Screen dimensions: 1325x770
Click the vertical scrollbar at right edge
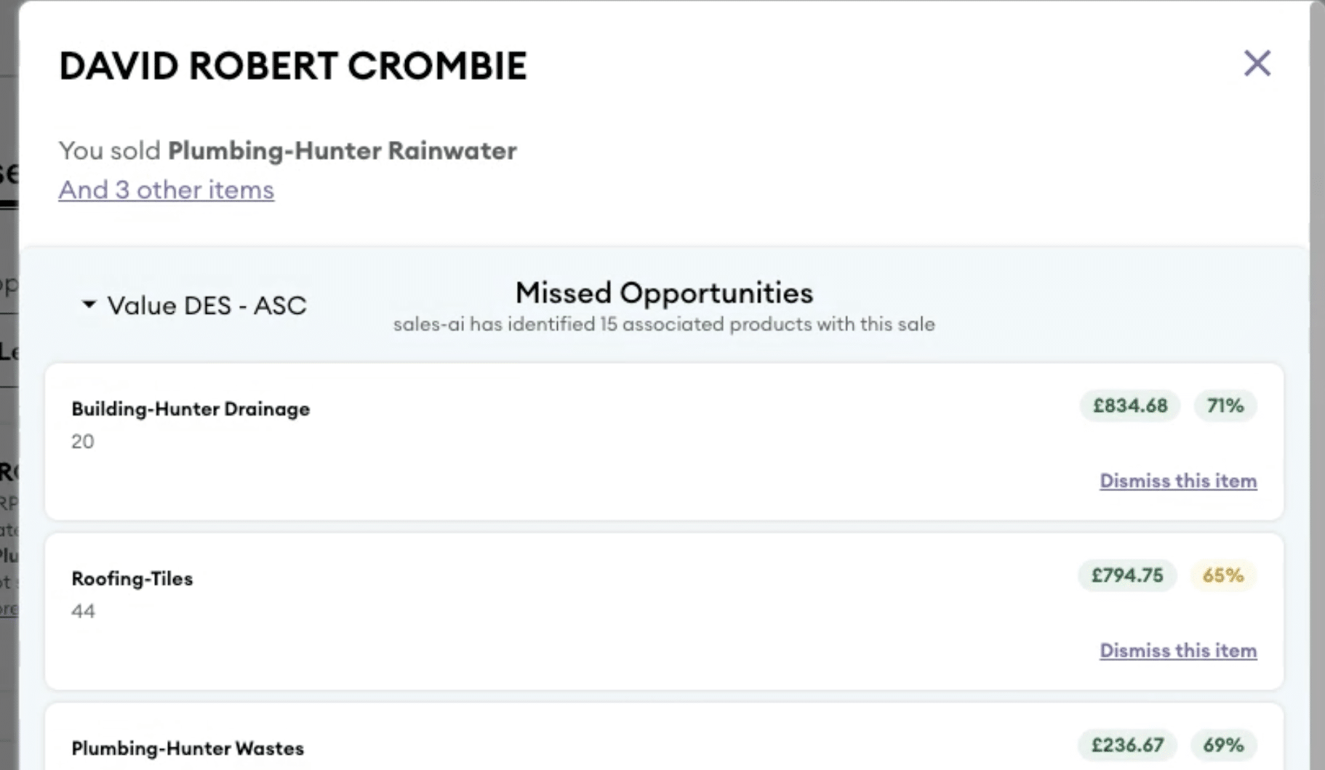[x=1317, y=385]
